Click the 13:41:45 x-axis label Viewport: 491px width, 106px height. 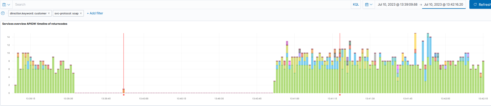(x=408, y=99)
